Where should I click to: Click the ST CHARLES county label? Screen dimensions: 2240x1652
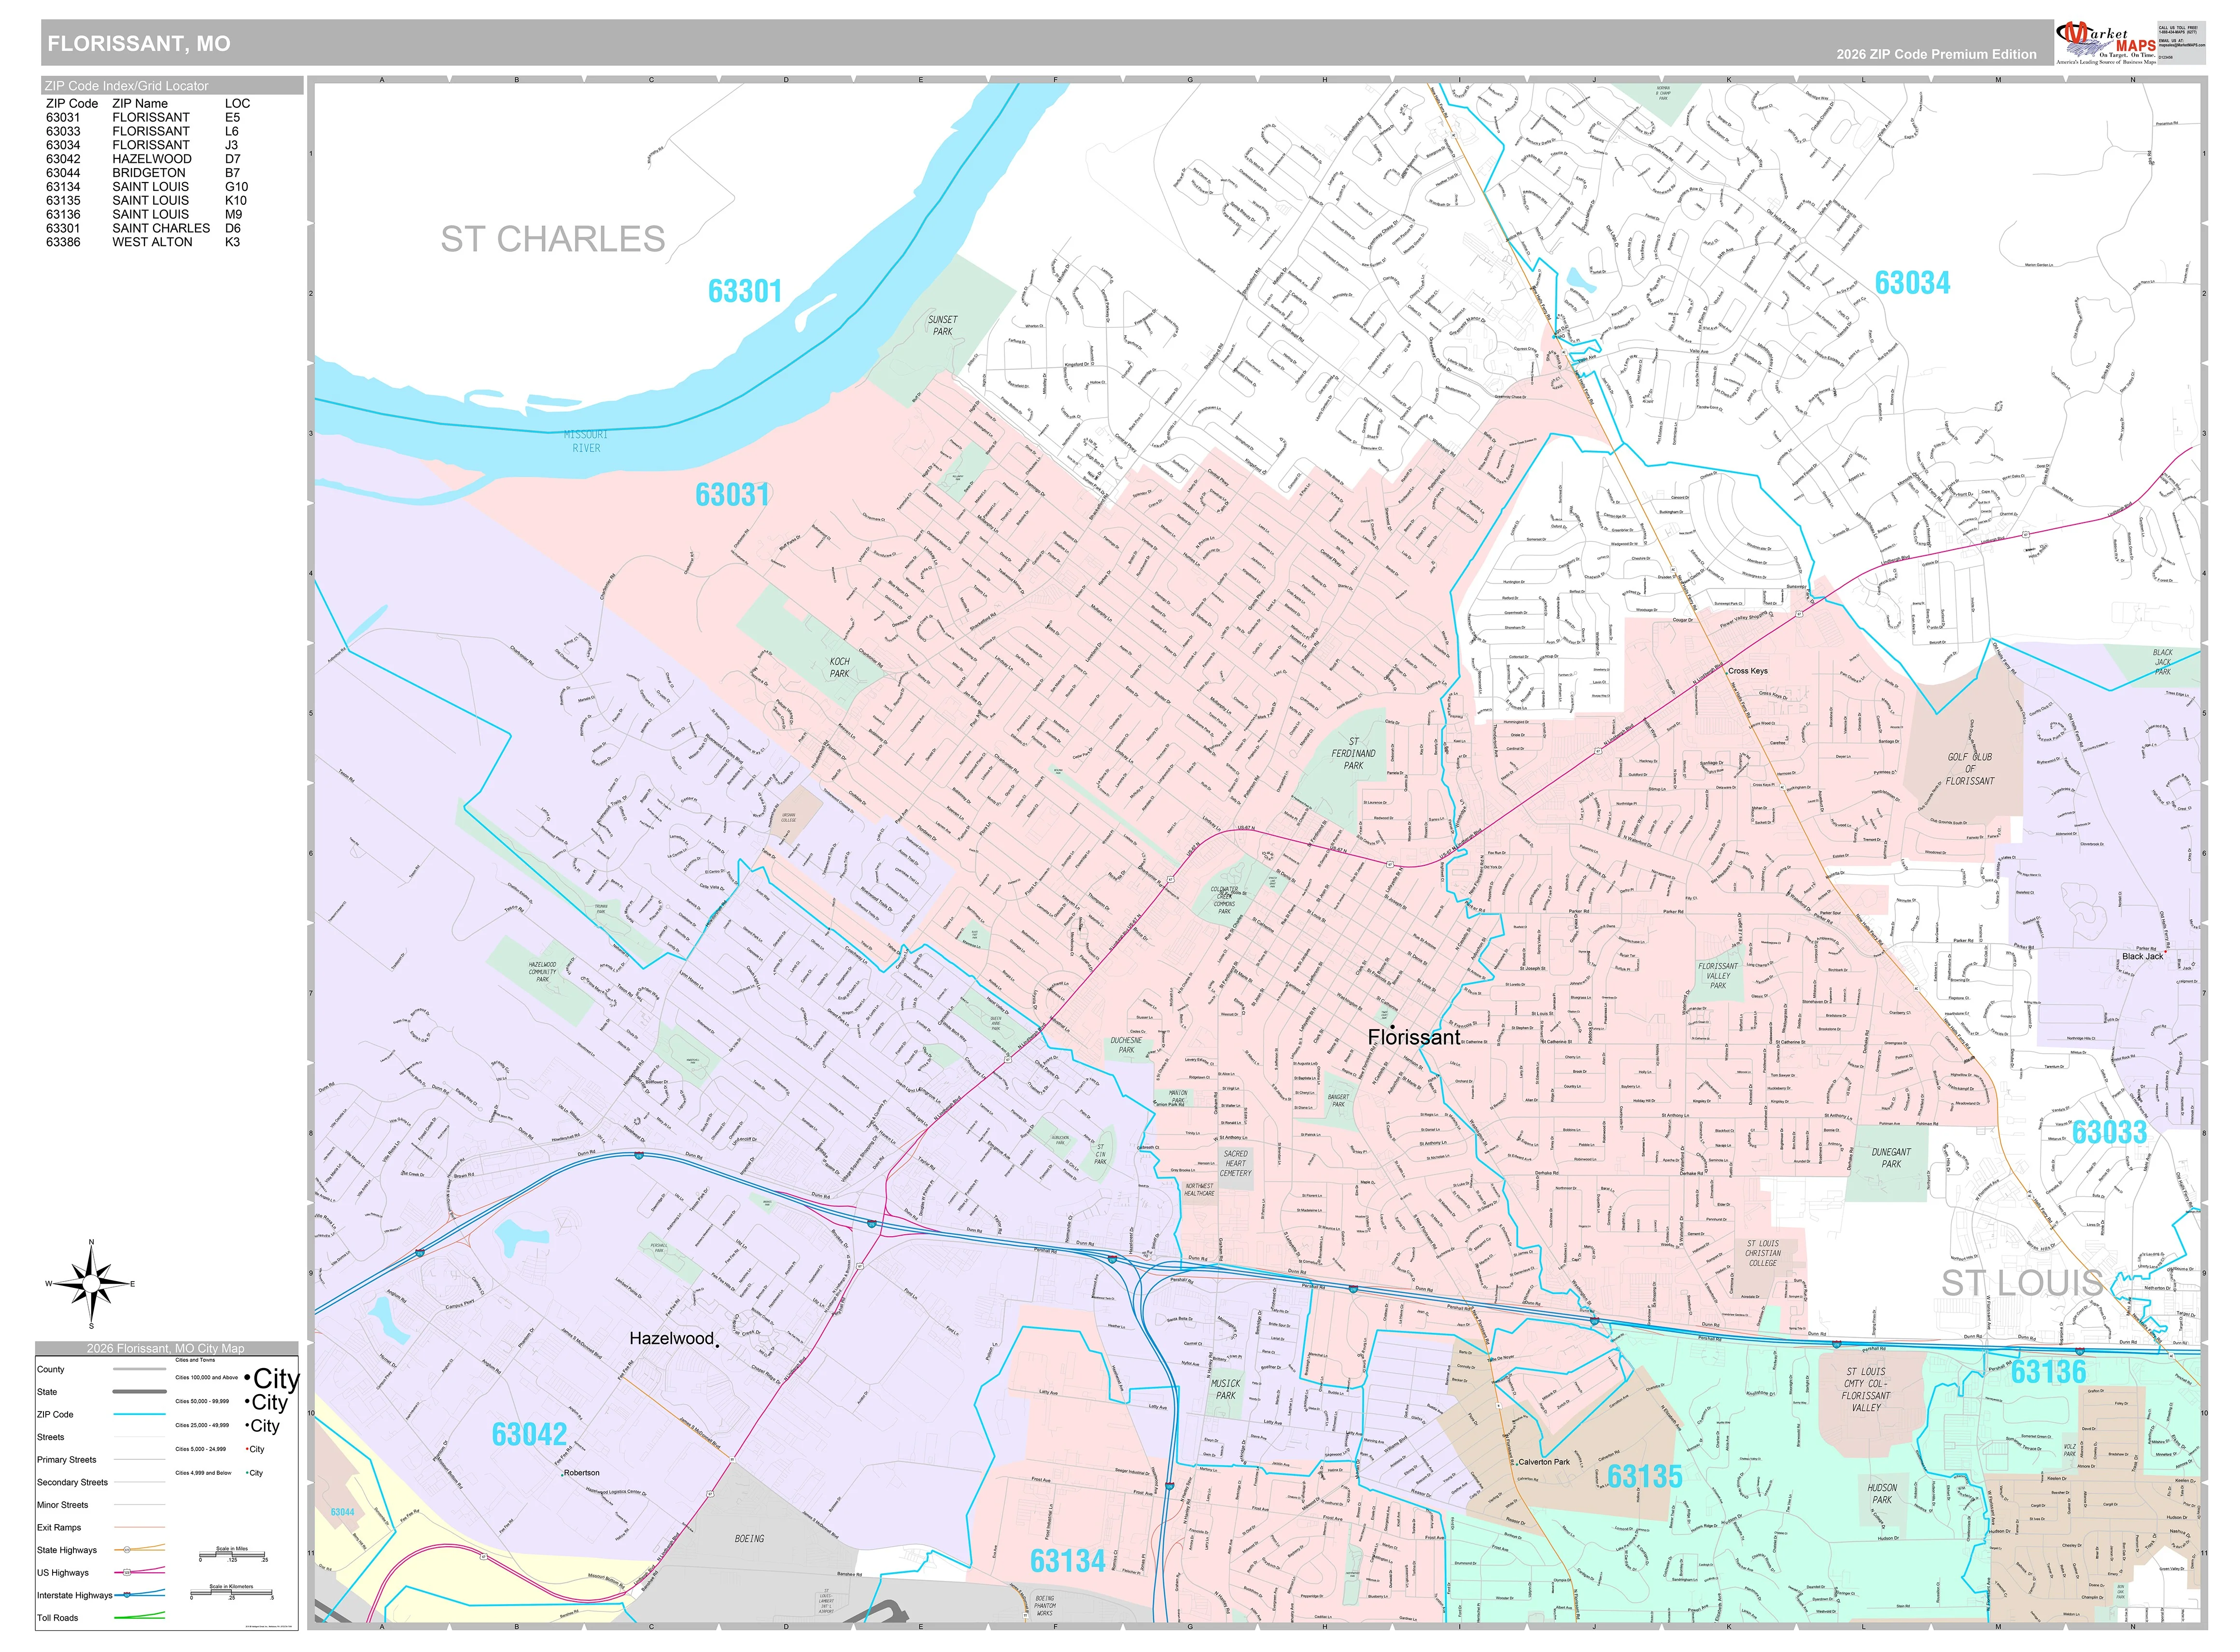[553, 239]
